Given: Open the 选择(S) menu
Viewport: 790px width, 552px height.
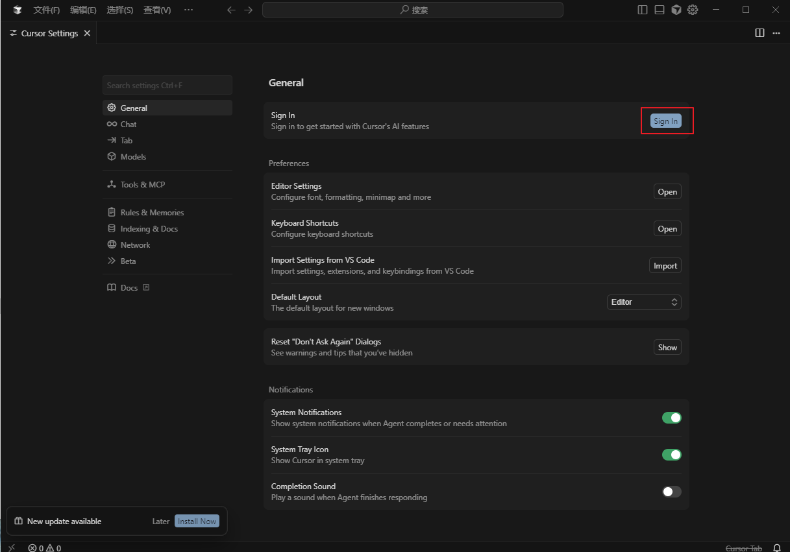Looking at the screenshot, I should [120, 10].
